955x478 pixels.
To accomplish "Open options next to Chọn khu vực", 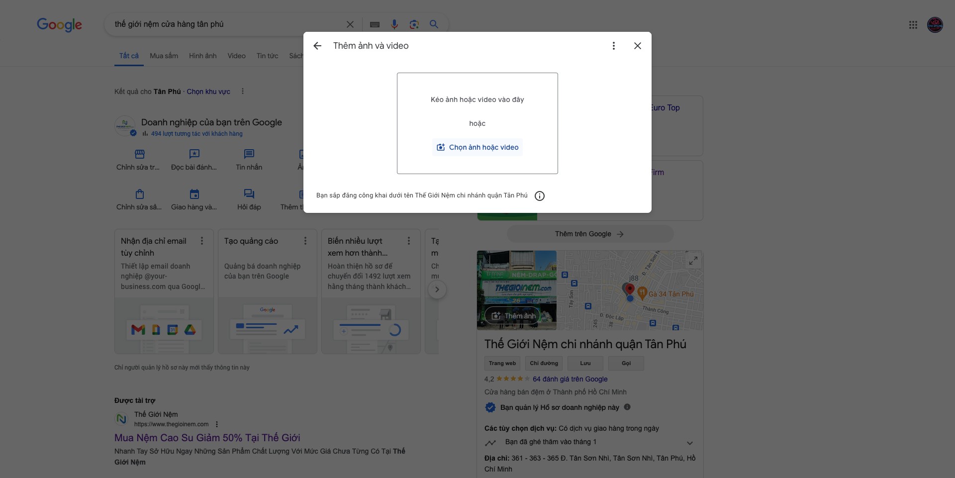I will click(243, 92).
